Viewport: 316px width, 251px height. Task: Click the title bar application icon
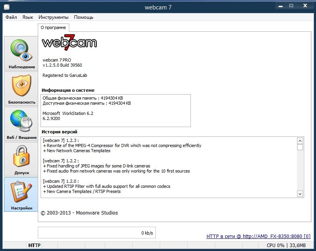[5, 7]
